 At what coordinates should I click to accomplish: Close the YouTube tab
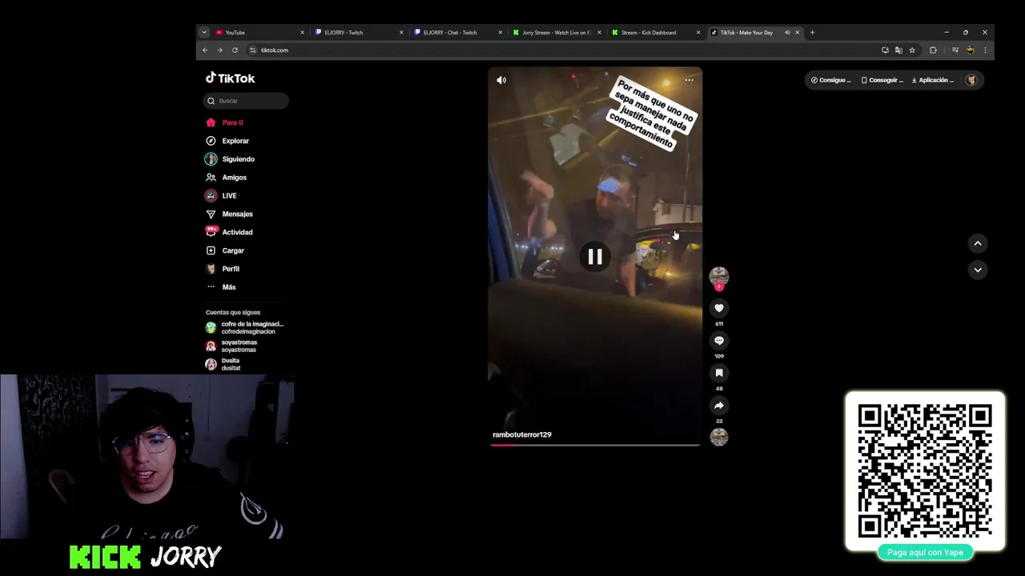[x=302, y=33]
